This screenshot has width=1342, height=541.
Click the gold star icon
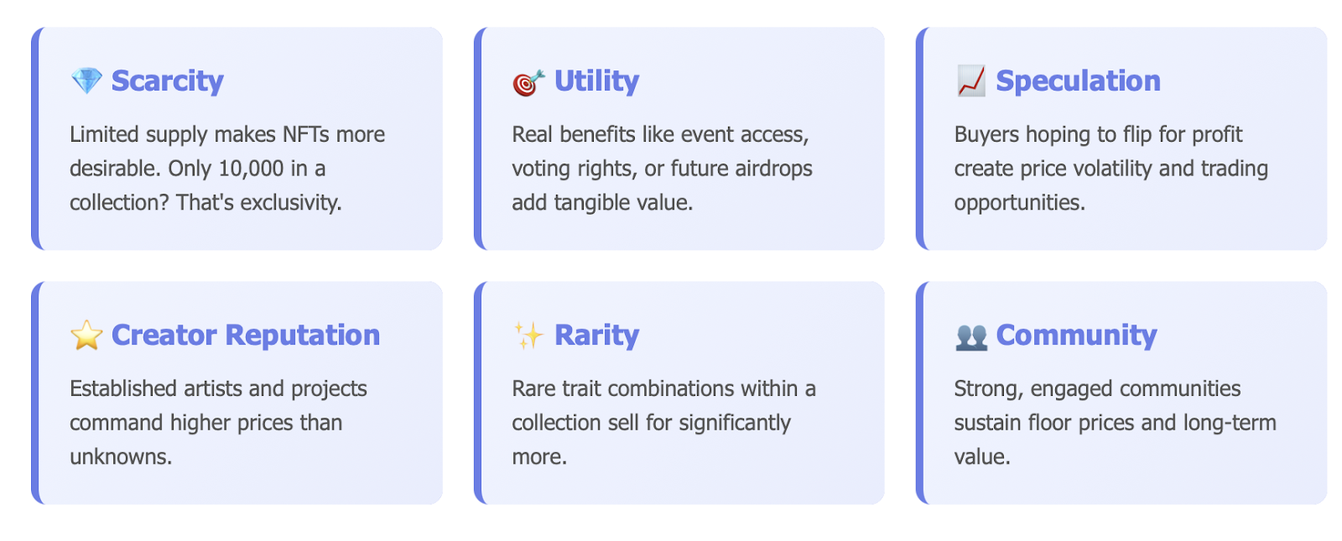pyautogui.click(x=86, y=336)
